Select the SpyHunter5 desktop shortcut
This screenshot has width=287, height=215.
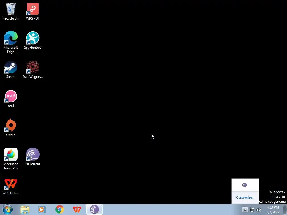tap(33, 40)
